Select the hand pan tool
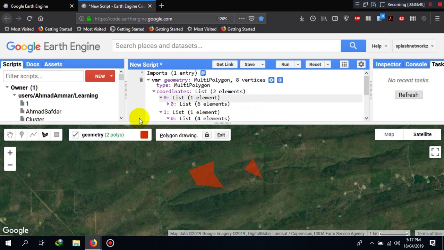This screenshot has width=444, height=250. click(10, 135)
